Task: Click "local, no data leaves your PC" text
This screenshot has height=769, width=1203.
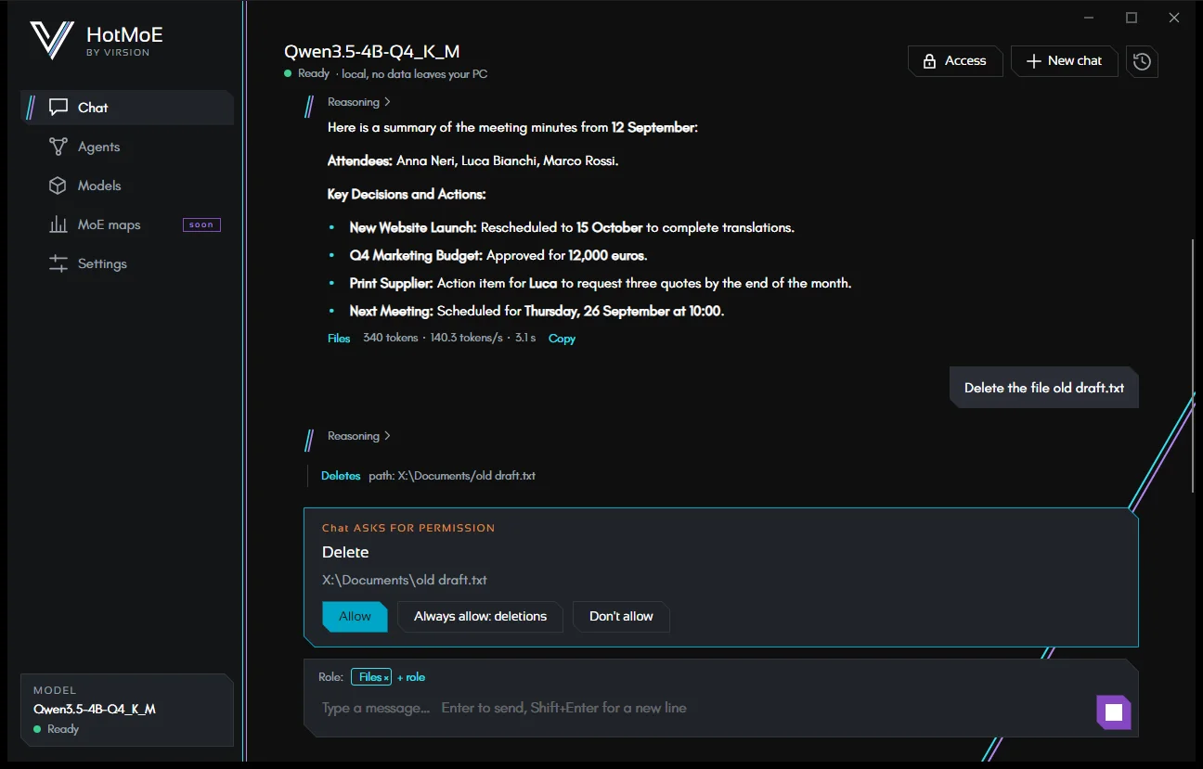Action: point(414,74)
